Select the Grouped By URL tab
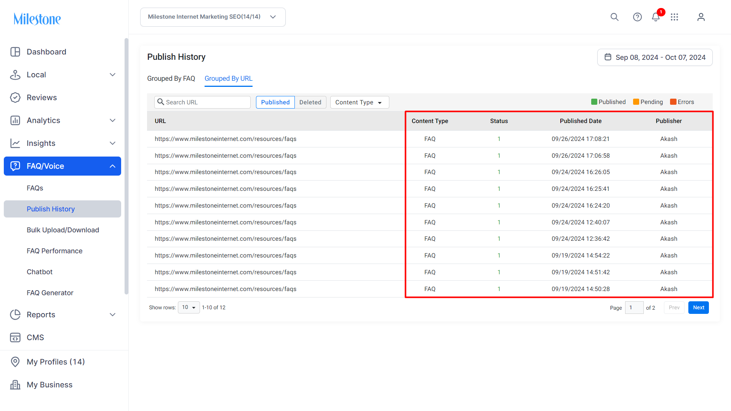 [229, 78]
